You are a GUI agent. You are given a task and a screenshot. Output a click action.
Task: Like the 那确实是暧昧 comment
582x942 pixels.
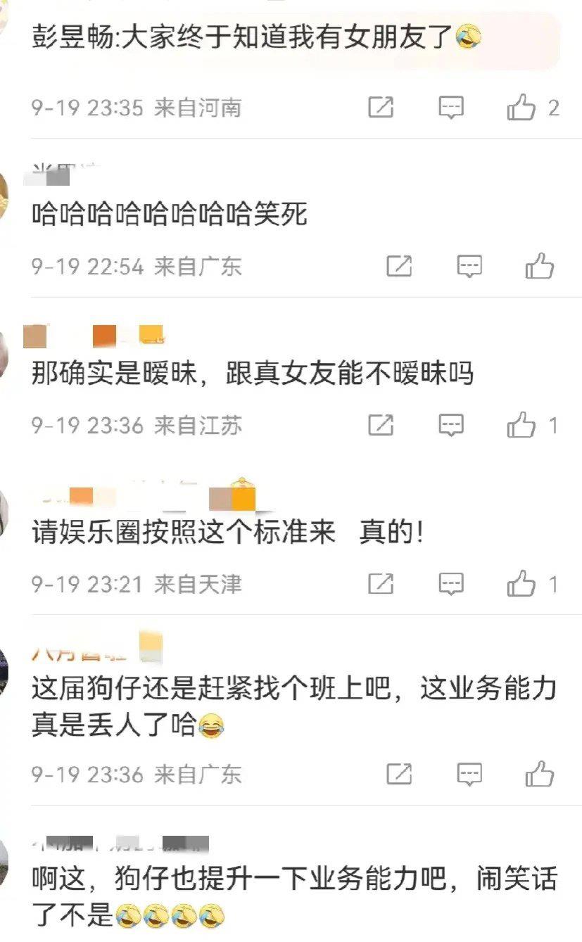point(521,425)
